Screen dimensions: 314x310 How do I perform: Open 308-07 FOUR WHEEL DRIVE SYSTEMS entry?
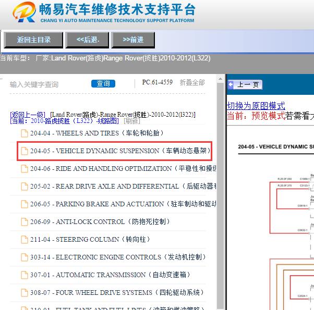tap(117, 293)
